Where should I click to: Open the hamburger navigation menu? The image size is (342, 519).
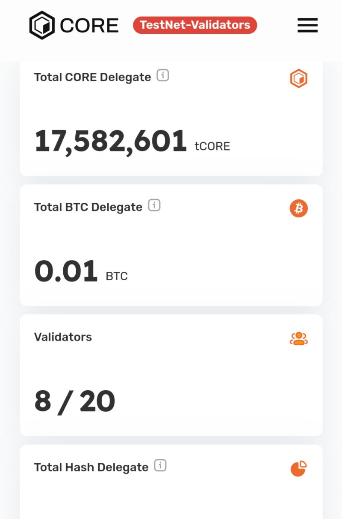pyautogui.click(x=307, y=25)
